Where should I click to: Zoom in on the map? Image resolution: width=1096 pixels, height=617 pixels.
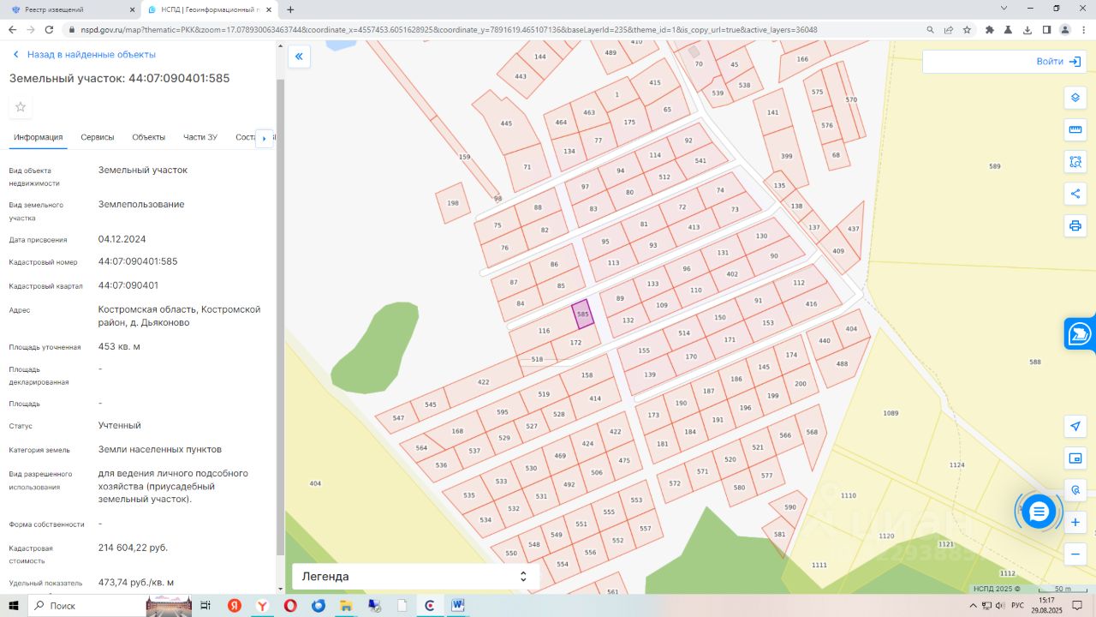click(x=1075, y=523)
